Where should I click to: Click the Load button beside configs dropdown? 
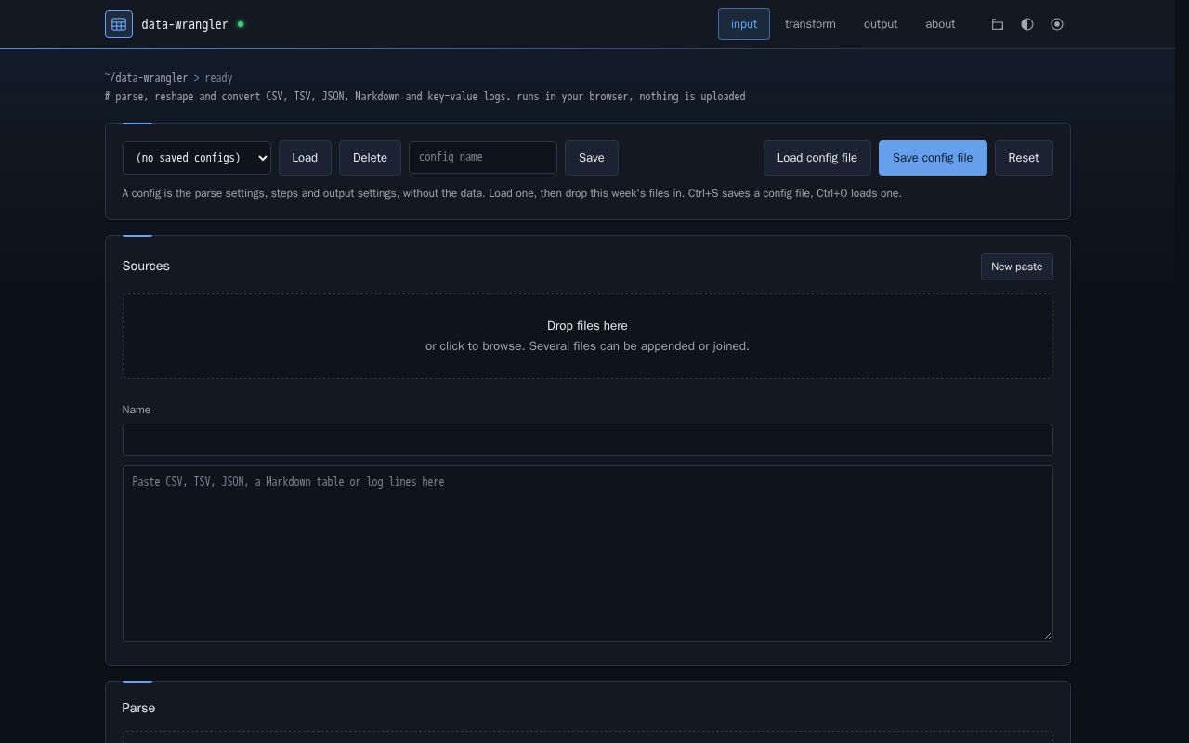pyautogui.click(x=305, y=158)
